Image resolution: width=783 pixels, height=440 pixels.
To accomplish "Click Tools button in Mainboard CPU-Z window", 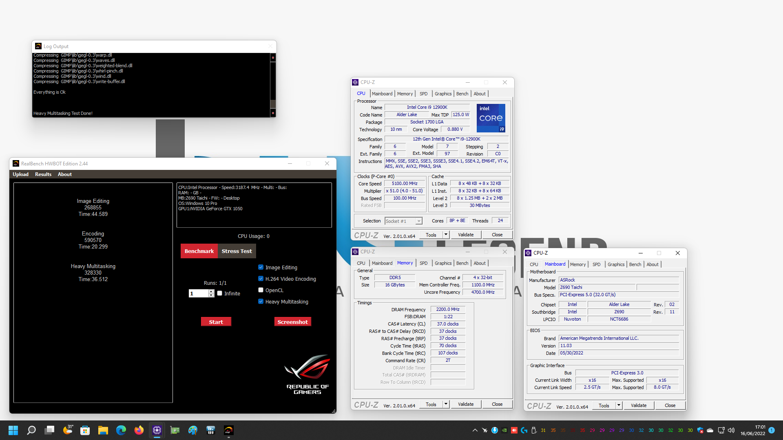I will click(x=604, y=405).
